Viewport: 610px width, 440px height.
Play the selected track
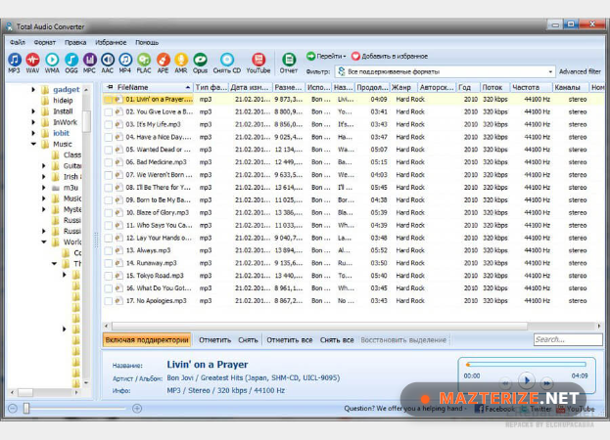click(x=527, y=380)
